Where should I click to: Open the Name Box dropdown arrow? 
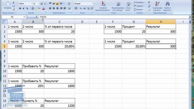click(24, 17)
